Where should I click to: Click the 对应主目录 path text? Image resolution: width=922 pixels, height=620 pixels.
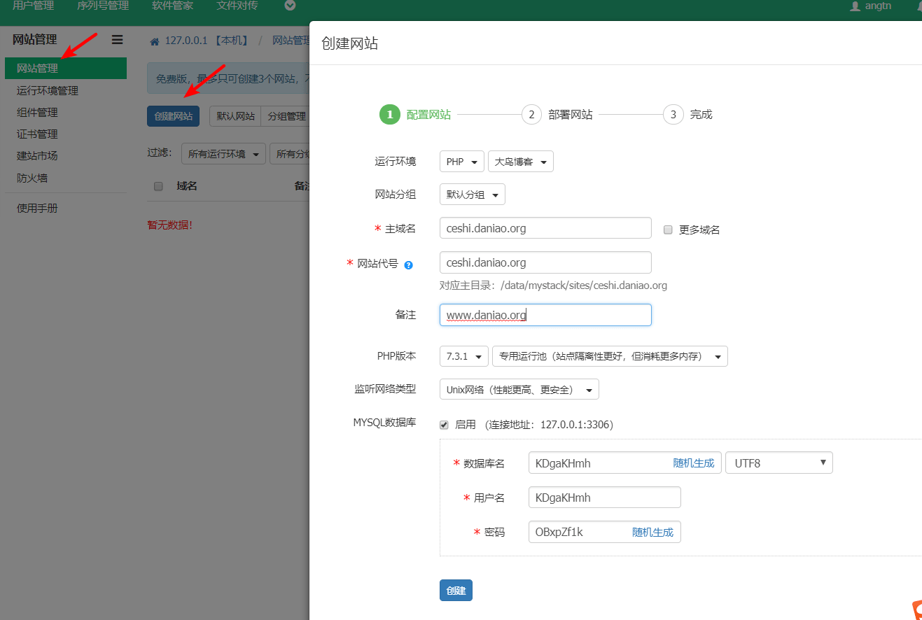click(553, 286)
